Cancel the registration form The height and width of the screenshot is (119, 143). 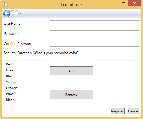pyautogui.click(x=133, y=111)
